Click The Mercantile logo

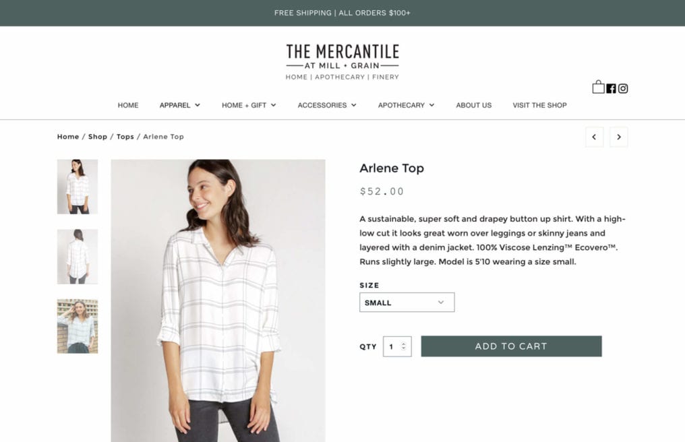click(x=342, y=62)
